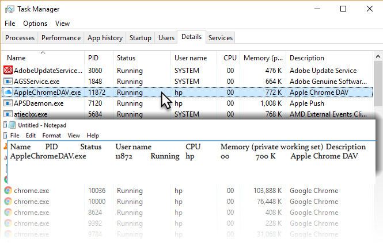Sort by the Status column header
383x243 pixels.
click(x=142, y=58)
